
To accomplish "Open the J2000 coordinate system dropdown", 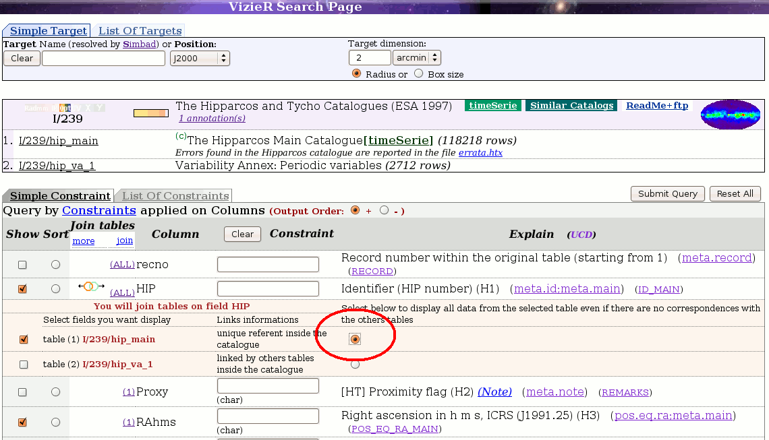I will tap(200, 59).
